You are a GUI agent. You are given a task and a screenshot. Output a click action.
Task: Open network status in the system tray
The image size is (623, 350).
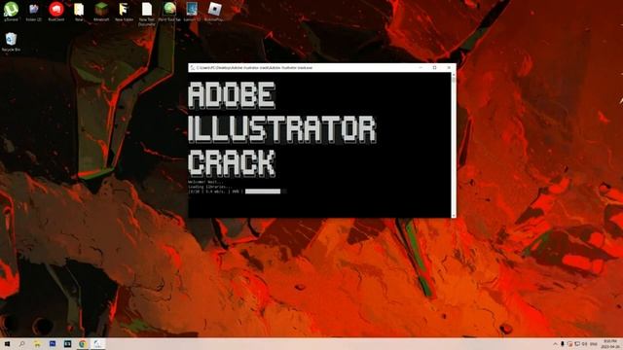[x=577, y=343]
